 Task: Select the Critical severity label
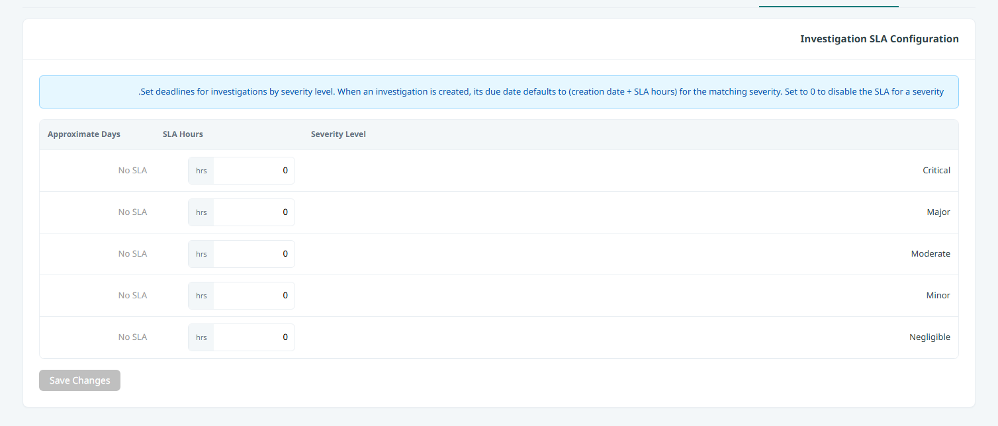[x=936, y=171]
